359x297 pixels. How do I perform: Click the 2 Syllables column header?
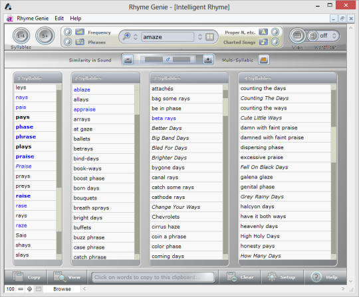tap(106, 78)
